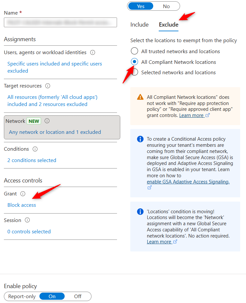Viewport: 246px width, 303px height.
Task: Set Enable policy to Report-only
Action: point(22,296)
